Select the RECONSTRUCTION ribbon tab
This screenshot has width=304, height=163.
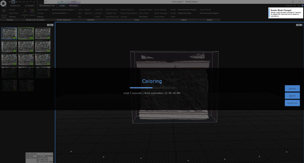[x=47, y=6]
